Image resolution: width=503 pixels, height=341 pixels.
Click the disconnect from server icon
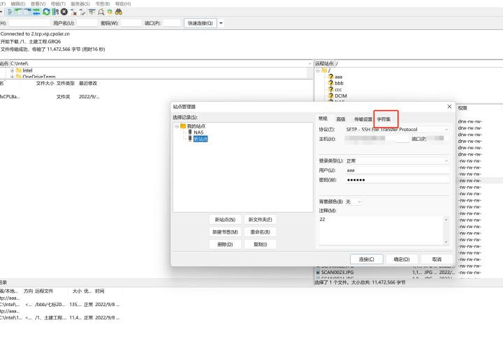click(73, 12)
